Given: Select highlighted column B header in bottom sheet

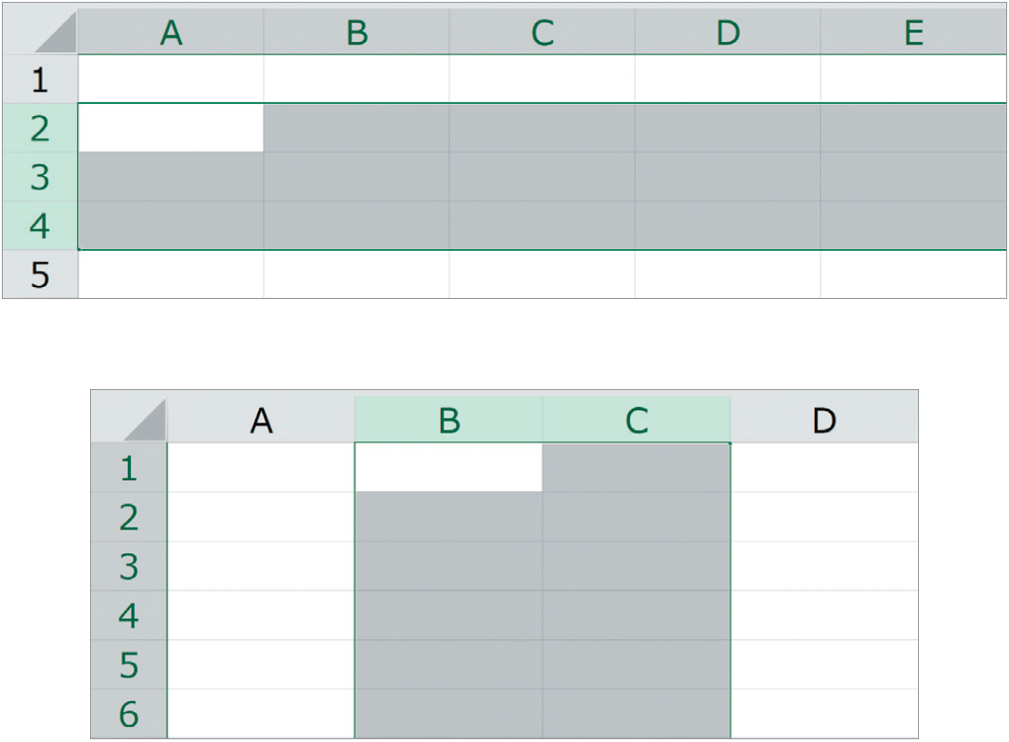Looking at the screenshot, I should pos(448,420).
